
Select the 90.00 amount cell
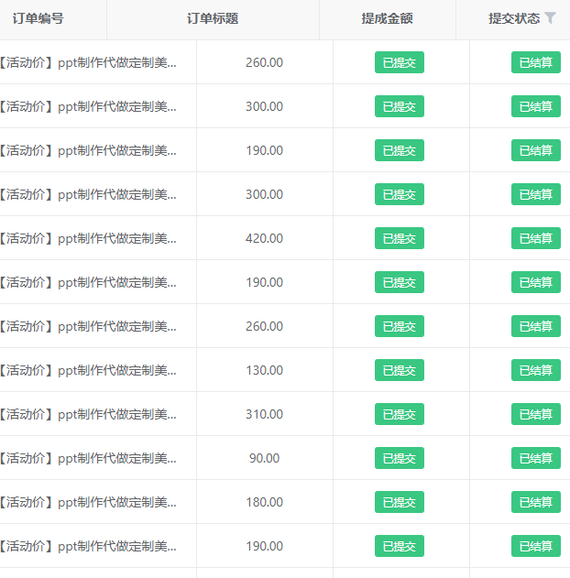pos(264,458)
